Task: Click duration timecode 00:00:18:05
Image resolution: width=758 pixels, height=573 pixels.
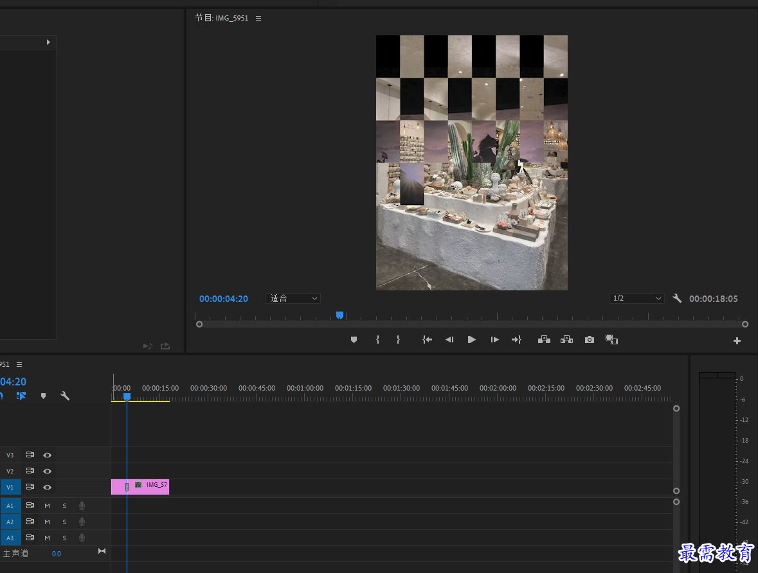Action: (x=714, y=299)
